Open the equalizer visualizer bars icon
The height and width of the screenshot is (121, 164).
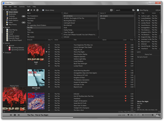158,115
